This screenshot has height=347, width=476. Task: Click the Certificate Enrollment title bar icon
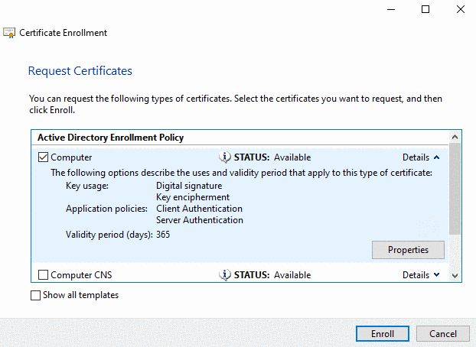(9, 33)
